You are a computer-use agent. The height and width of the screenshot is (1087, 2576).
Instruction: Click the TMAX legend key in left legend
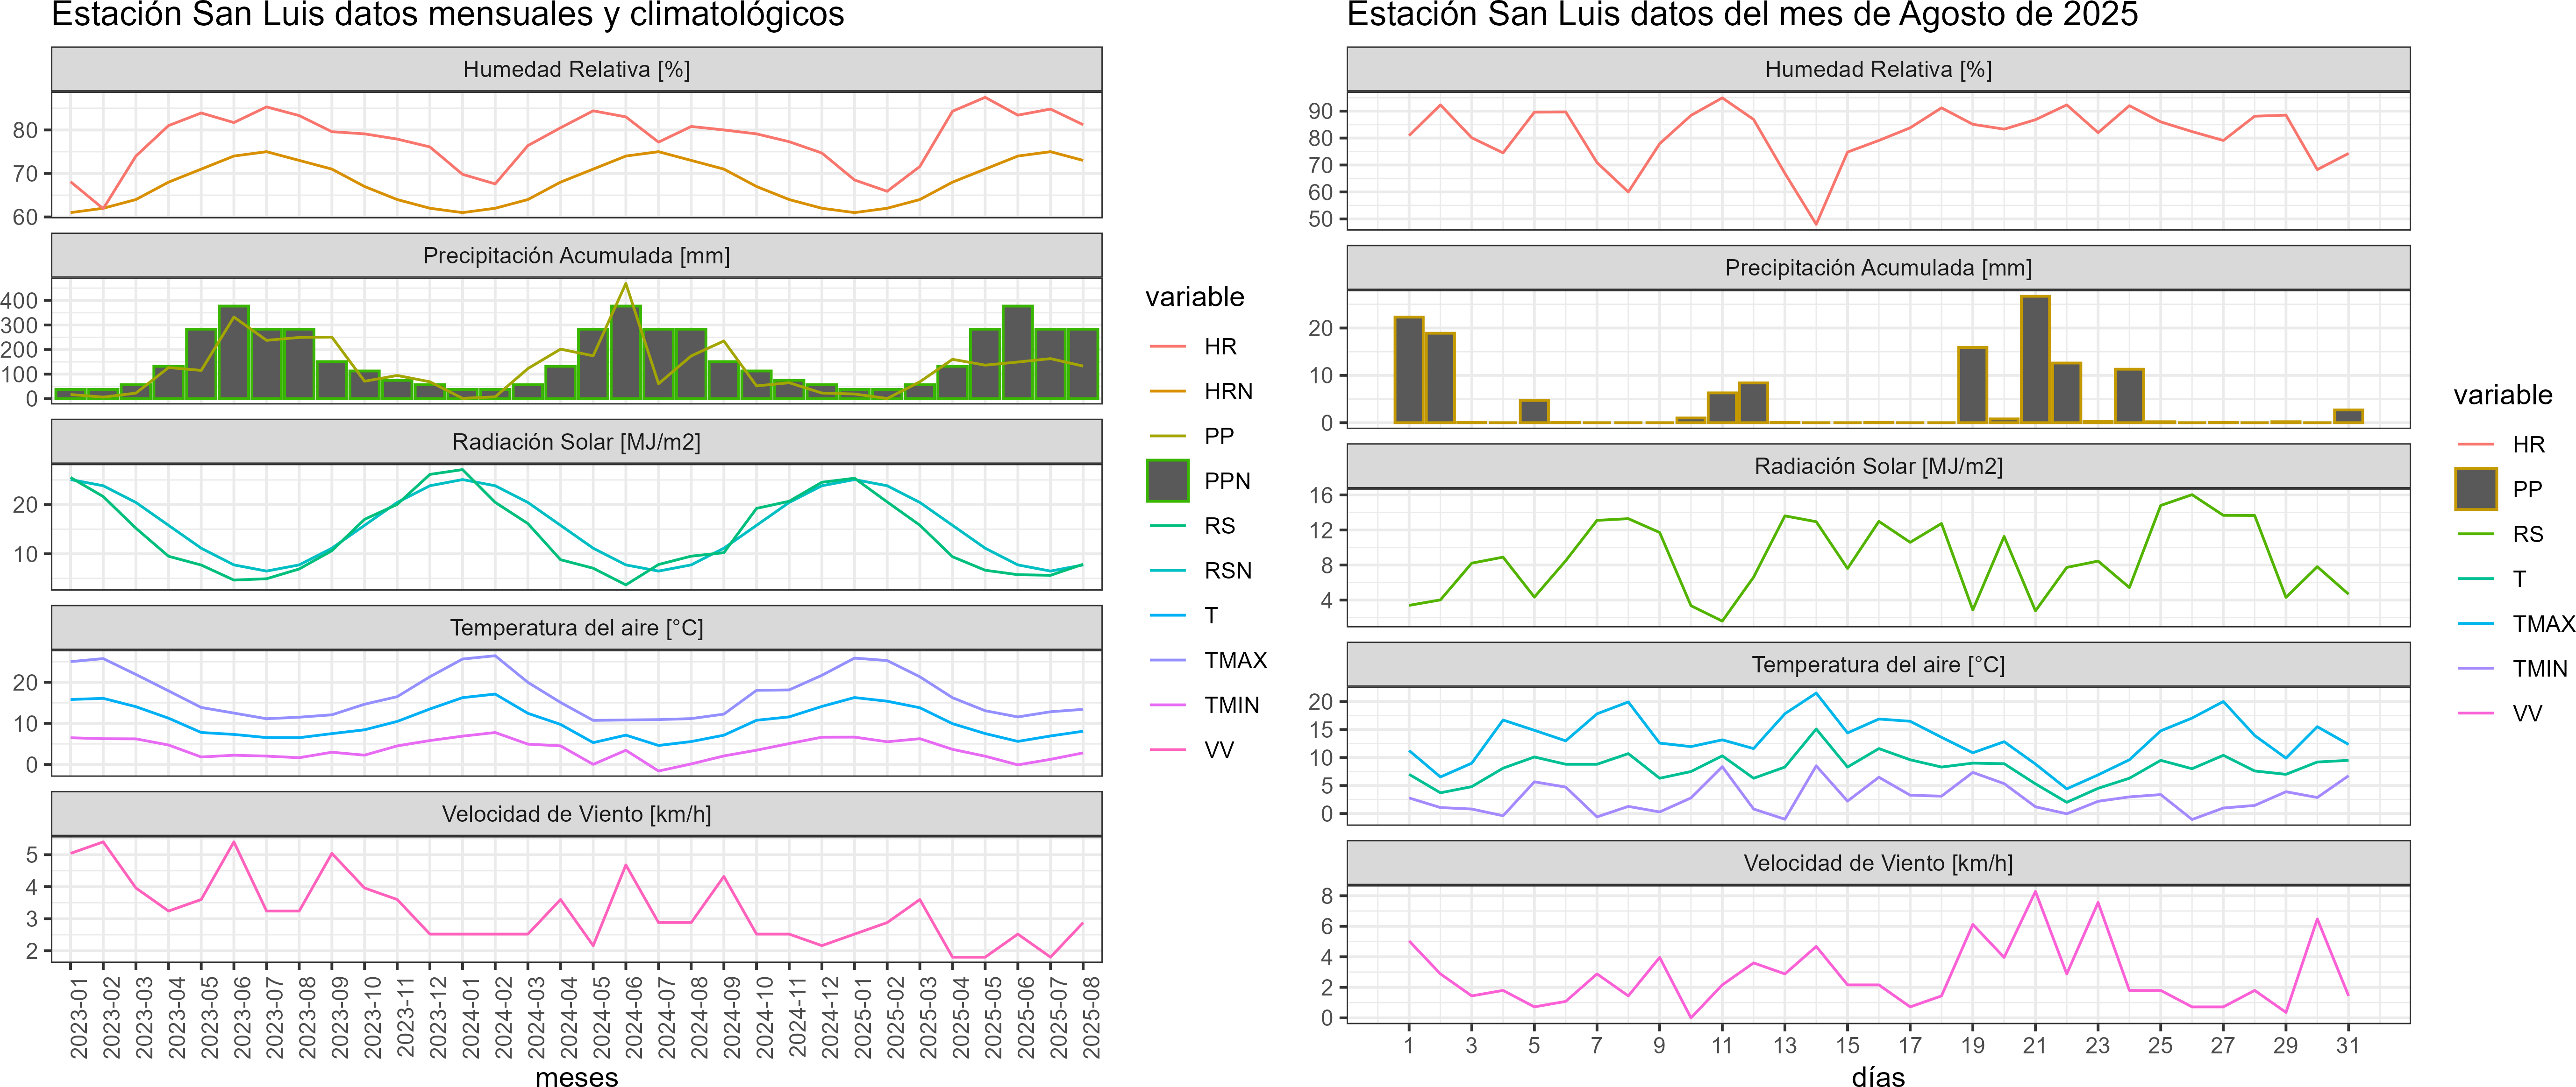(x=1167, y=660)
